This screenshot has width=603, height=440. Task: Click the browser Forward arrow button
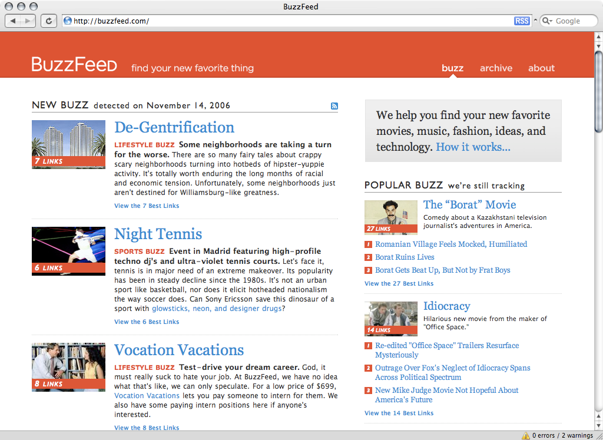(28, 21)
